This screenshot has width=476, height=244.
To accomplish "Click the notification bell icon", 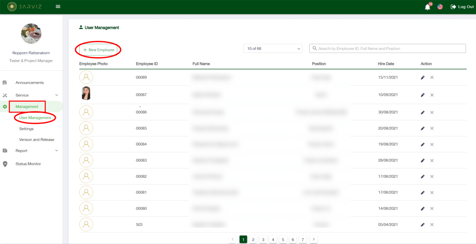I will coord(427,7).
